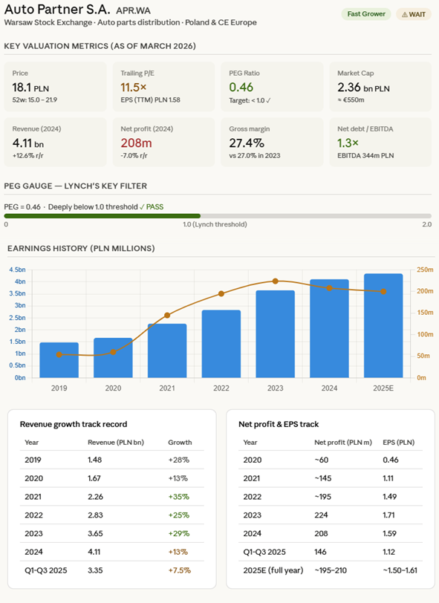Select the 146 net profit cell
Viewport: 439px width, 603px height.
pyautogui.click(x=320, y=553)
